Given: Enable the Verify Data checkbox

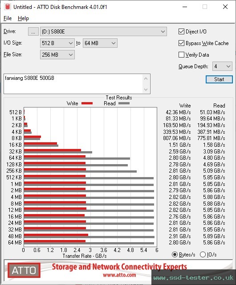Looking at the screenshot, I should coord(181,55).
